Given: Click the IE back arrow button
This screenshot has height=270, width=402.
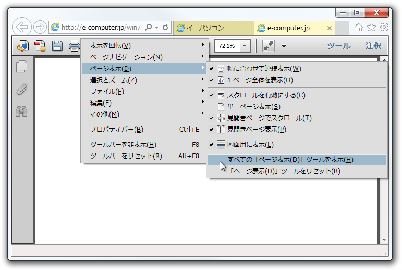Looking at the screenshot, I should pos(21,28).
